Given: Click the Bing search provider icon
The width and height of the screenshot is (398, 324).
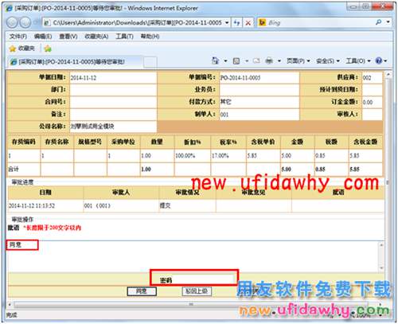Looking at the screenshot, I should (x=262, y=22).
